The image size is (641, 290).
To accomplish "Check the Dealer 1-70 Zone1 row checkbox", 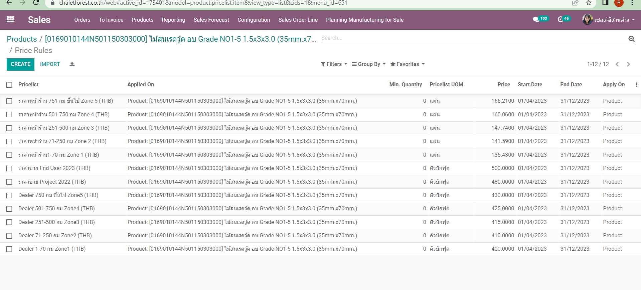I will [x=9, y=249].
